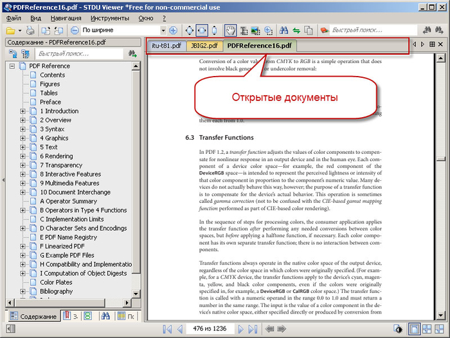Image resolution: width=450 pixels, height=338 pixels.
Task: Open the Инструменты menu
Action: (x=110, y=19)
